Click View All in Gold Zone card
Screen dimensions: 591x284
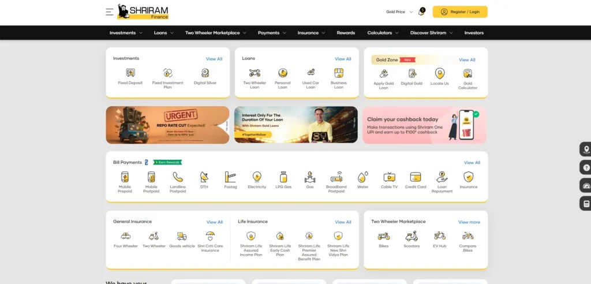[467, 59]
